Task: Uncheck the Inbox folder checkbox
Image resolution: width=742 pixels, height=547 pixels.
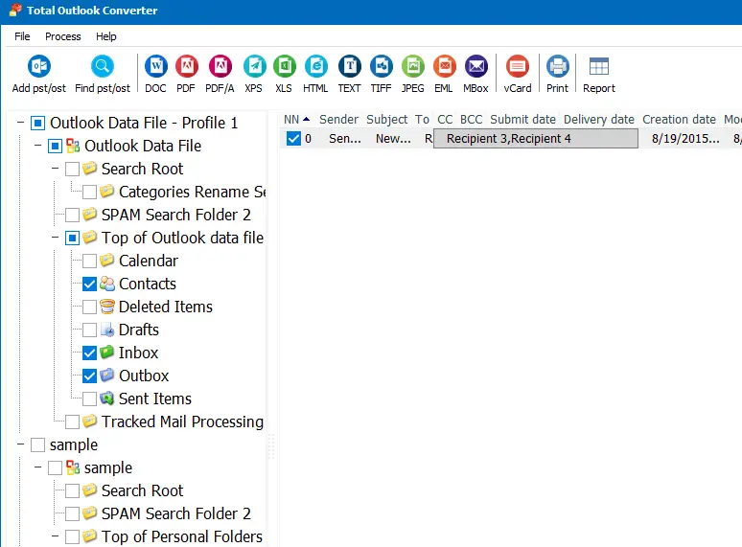Action: (x=89, y=353)
